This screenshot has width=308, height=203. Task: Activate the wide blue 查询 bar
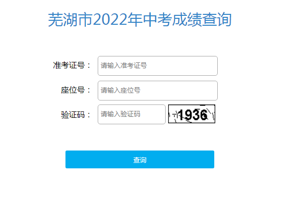[140, 159]
